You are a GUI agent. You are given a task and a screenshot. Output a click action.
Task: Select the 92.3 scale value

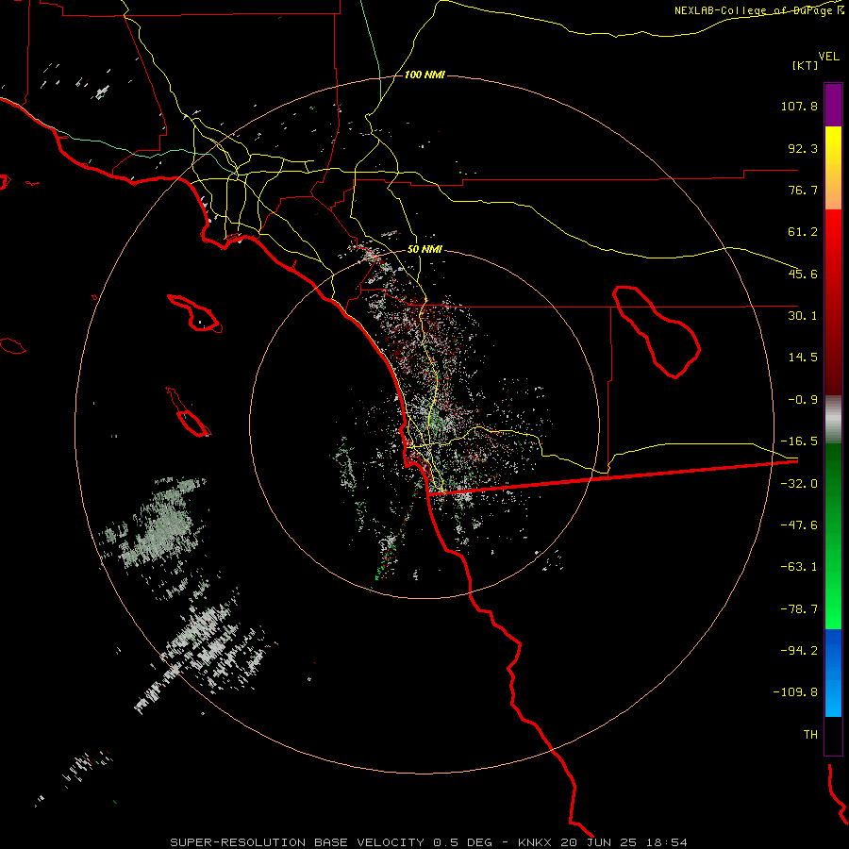pyautogui.click(x=803, y=148)
